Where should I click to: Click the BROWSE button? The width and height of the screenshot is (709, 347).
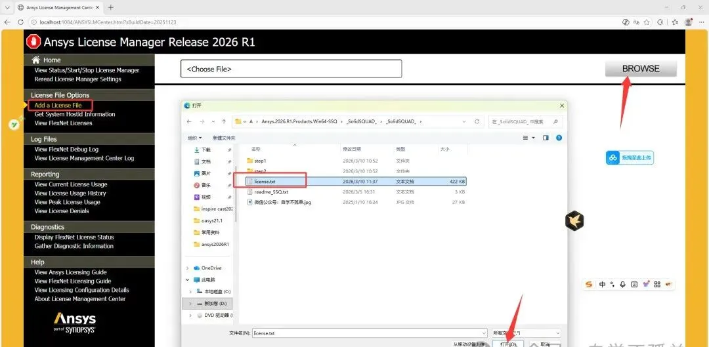point(641,69)
